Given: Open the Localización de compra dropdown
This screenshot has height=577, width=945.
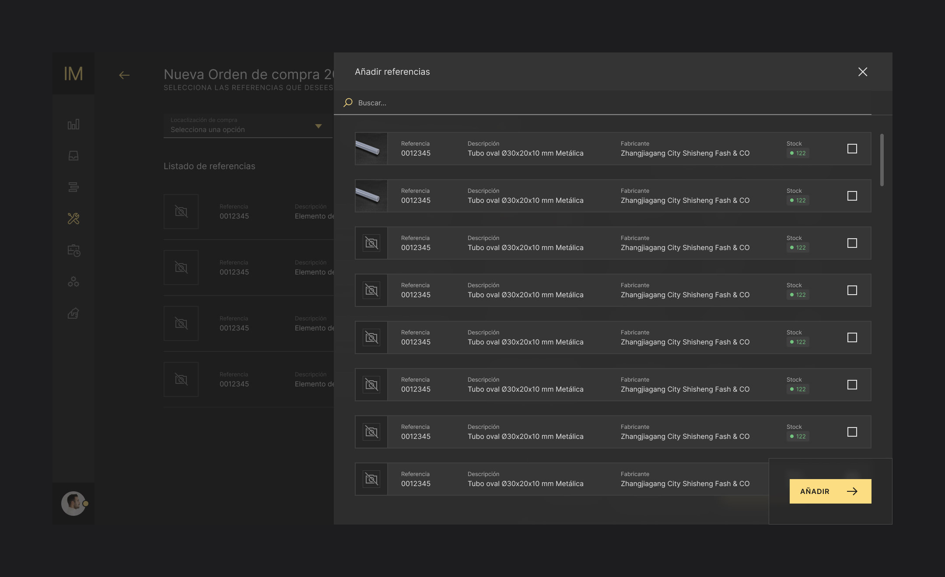Looking at the screenshot, I should pyautogui.click(x=248, y=126).
